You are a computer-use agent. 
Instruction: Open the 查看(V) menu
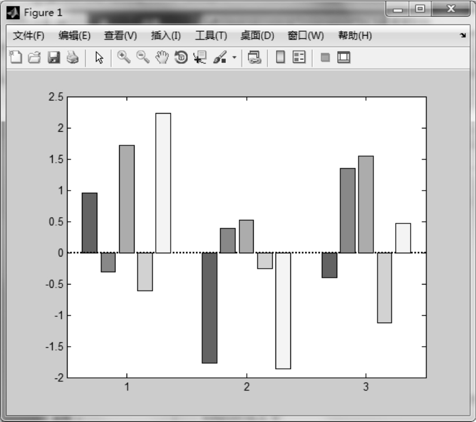120,36
